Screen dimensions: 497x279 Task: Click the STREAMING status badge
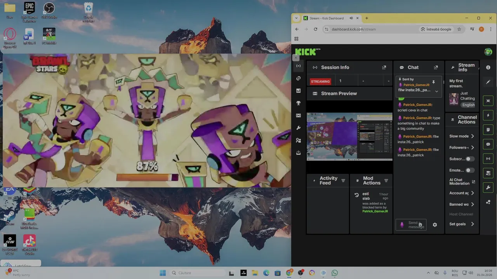320,81
